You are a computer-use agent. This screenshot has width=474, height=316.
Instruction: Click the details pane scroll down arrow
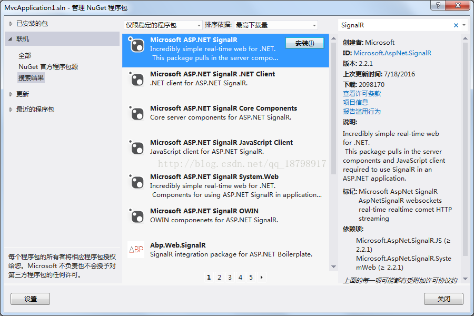click(x=465, y=279)
